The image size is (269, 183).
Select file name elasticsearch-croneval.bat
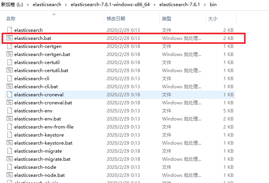coord(43,102)
